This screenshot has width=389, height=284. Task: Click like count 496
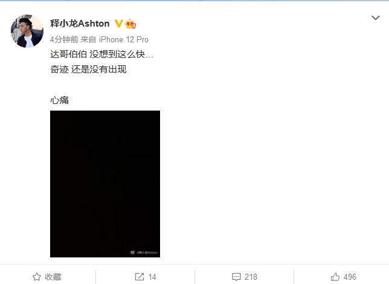pos(350,277)
